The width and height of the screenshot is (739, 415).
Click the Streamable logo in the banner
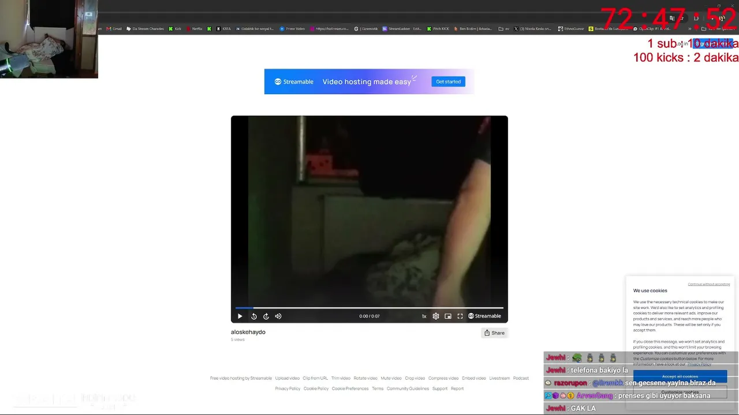pyautogui.click(x=294, y=82)
